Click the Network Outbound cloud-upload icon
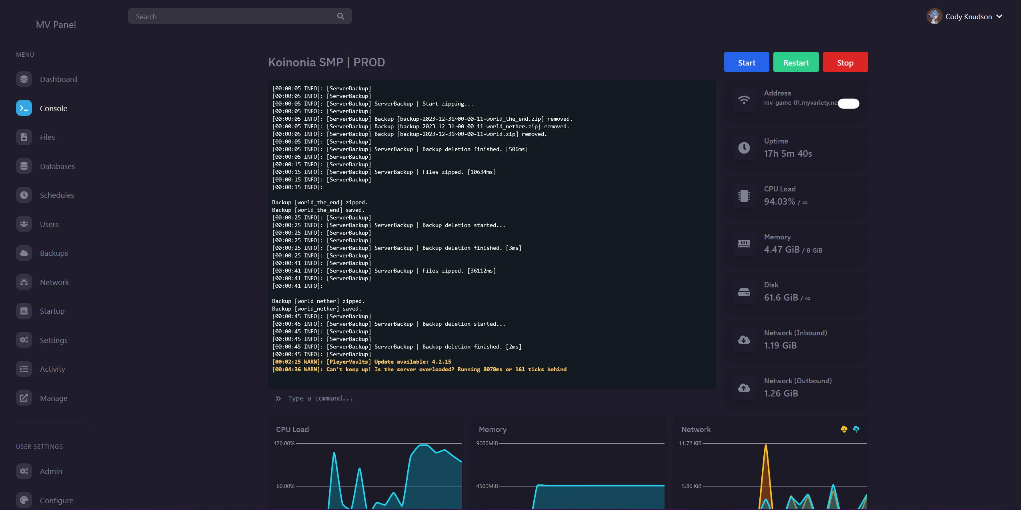 (x=744, y=388)
